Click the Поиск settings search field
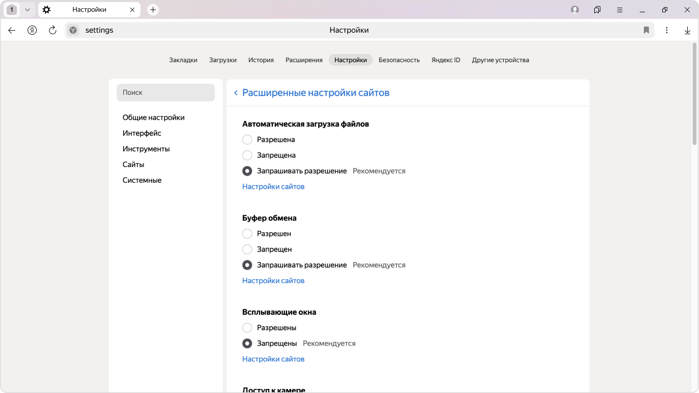 166,93
